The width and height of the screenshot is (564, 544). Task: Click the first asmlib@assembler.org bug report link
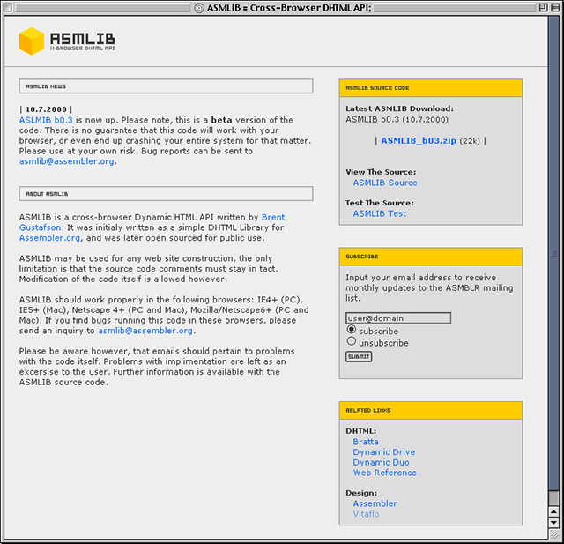coord(67,161)
